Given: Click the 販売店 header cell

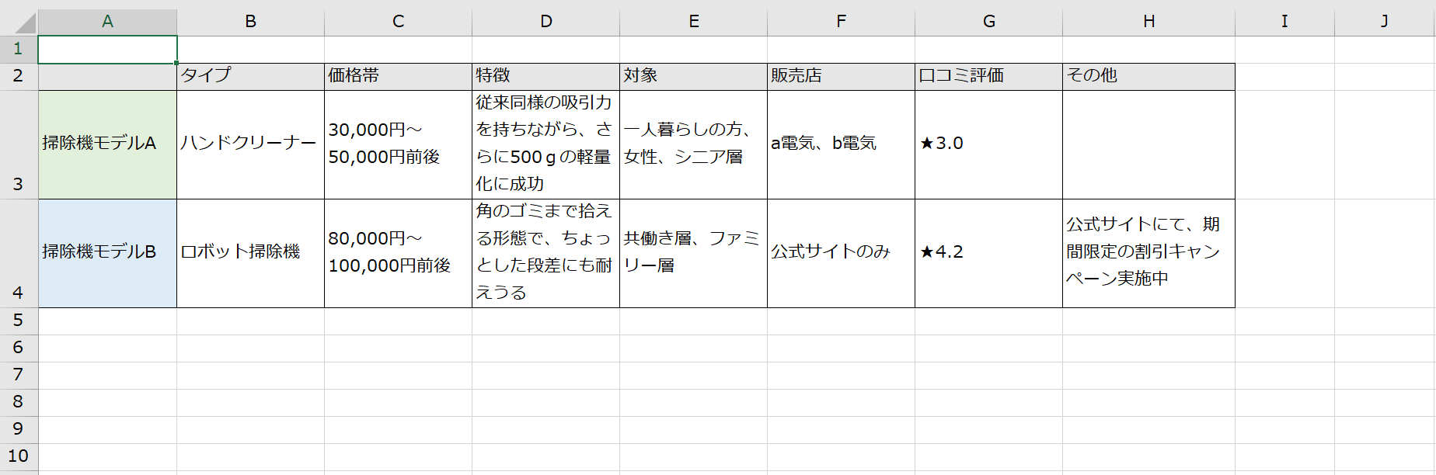Looking at the screenshot, I should 841,77.
